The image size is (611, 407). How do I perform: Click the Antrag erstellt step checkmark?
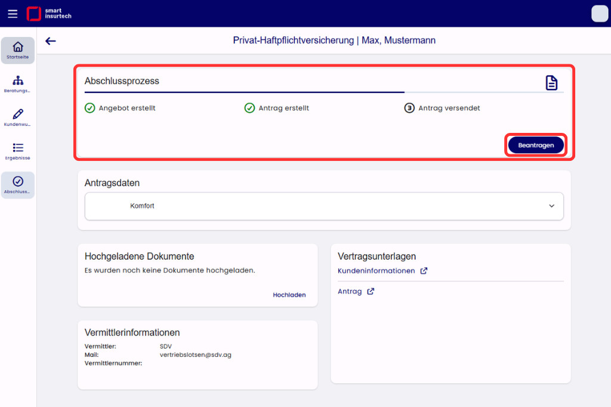[249, 108]
